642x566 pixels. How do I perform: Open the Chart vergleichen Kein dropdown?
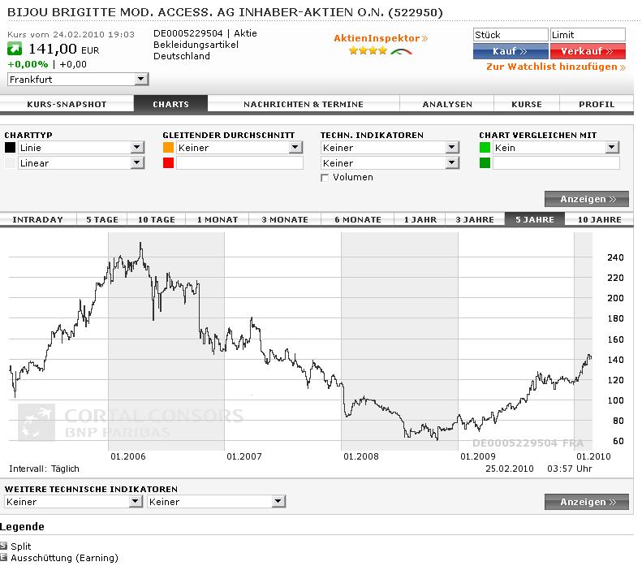[556, 148]
